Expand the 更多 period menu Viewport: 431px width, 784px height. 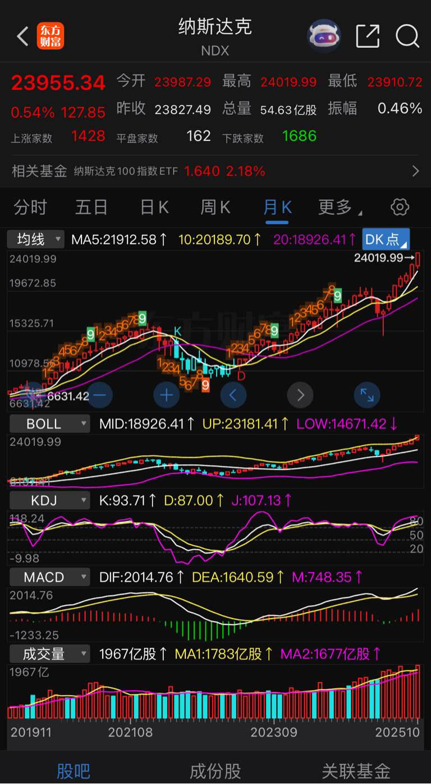pos(340,207)
